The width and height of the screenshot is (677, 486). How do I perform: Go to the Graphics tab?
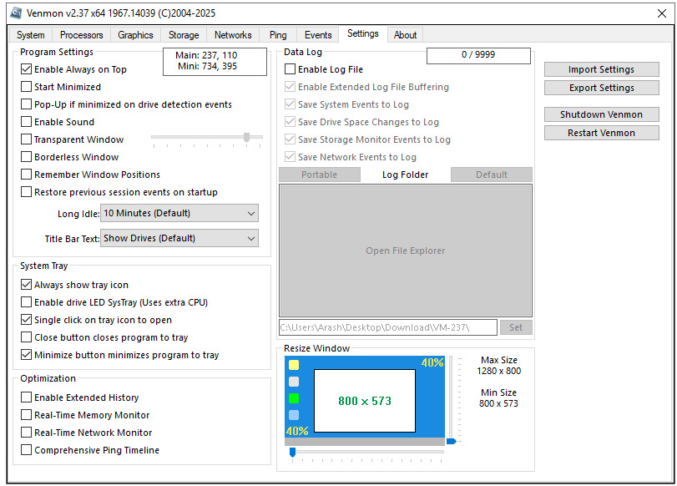coord(135,35)
